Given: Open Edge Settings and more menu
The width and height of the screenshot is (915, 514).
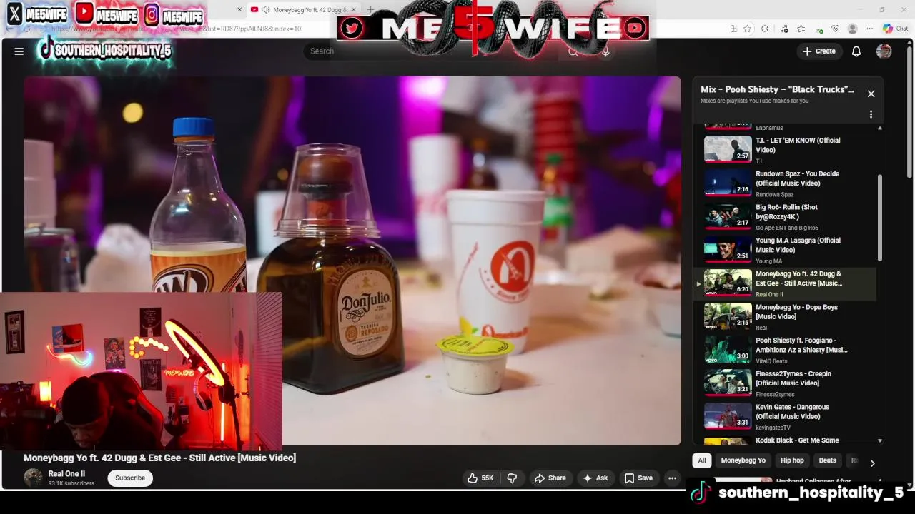Looking at the screenshot, I should 869,29.
